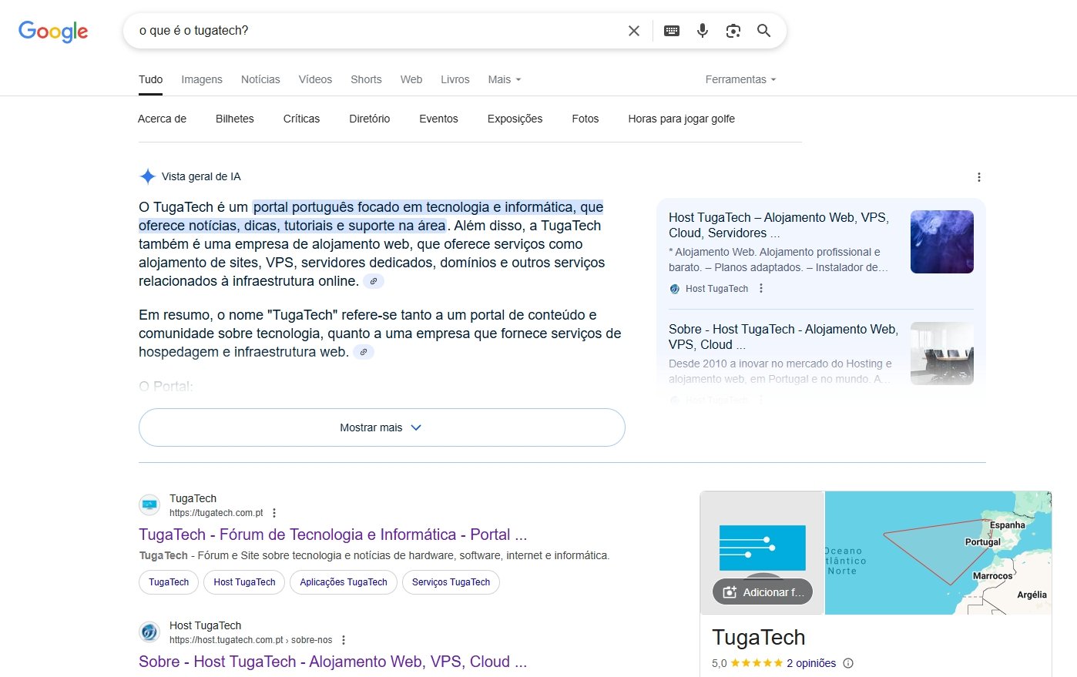Clear the search query with the X icon
The width and height of the screenshot is (1077, 677).
(x=634, y=31)
